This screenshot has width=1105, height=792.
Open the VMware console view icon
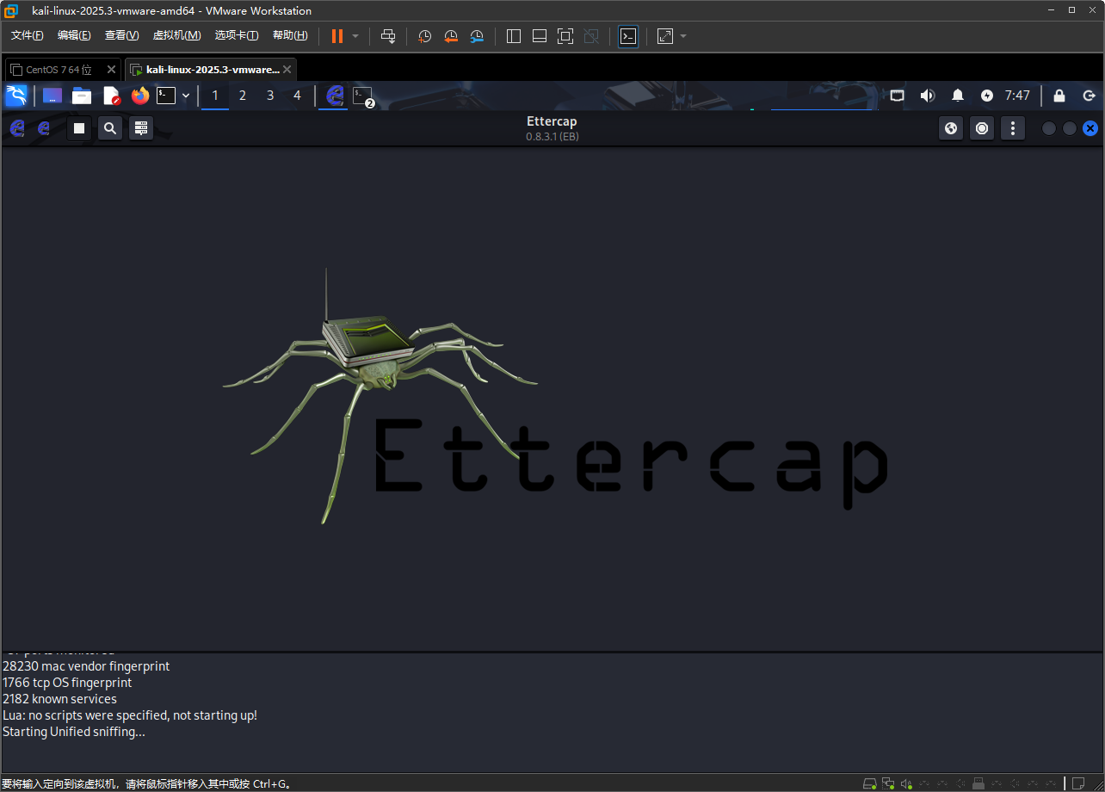click(x=628, y=35)
